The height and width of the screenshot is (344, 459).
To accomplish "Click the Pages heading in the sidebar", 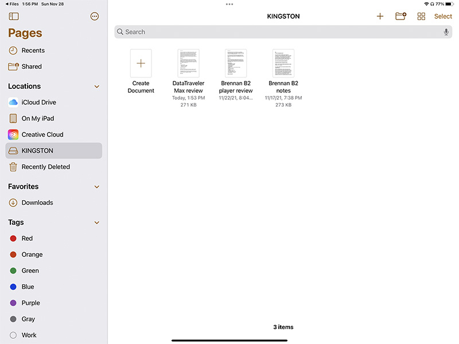I will pos(25,33).
